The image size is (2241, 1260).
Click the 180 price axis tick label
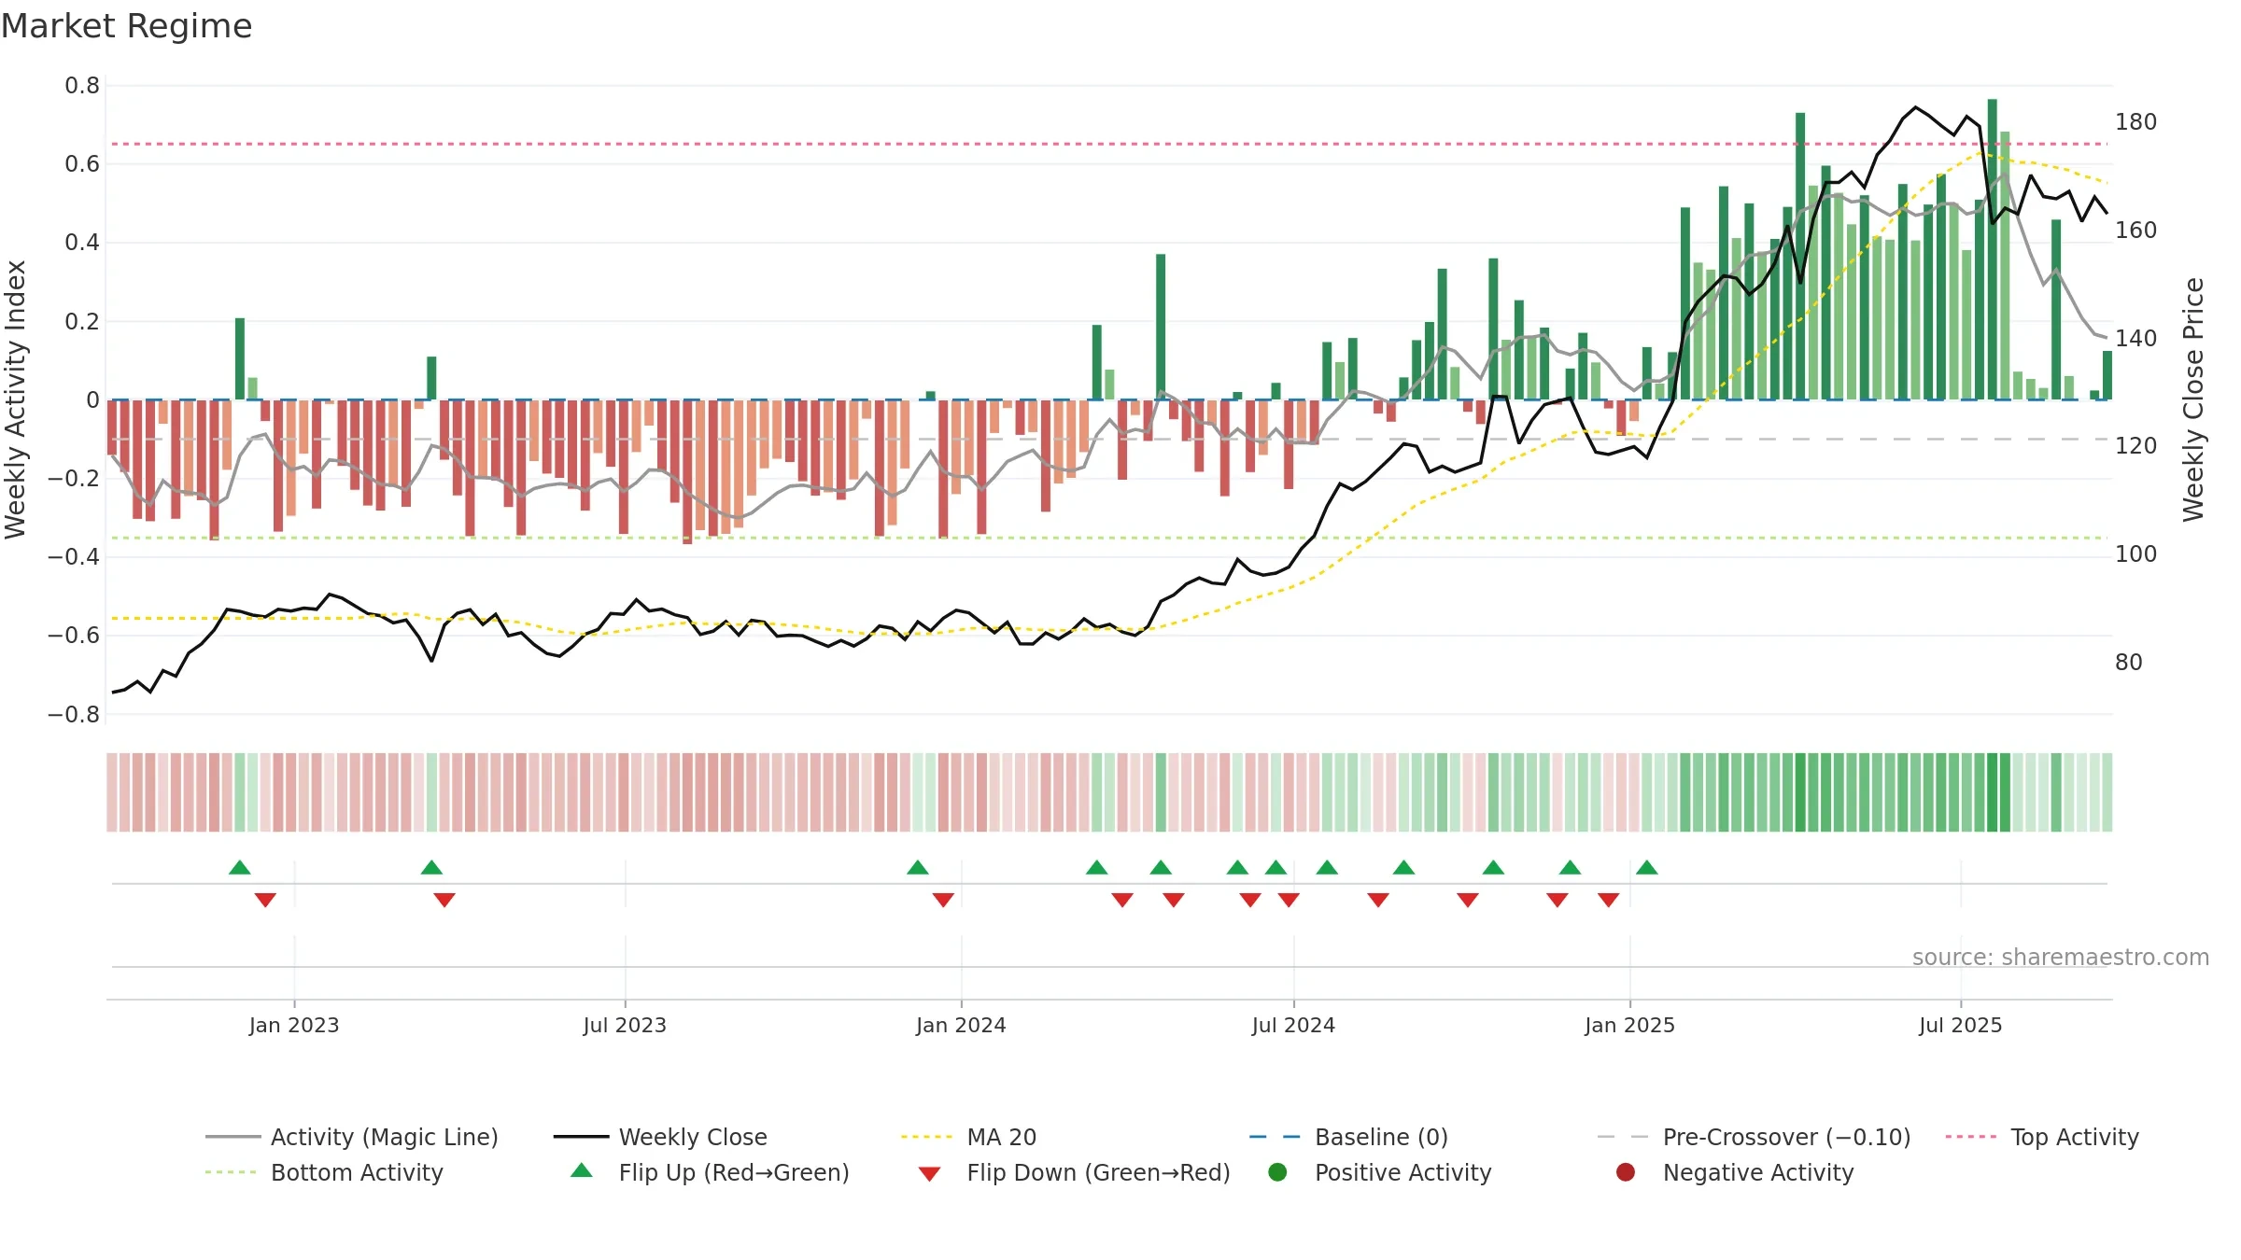click(2136, 122)
